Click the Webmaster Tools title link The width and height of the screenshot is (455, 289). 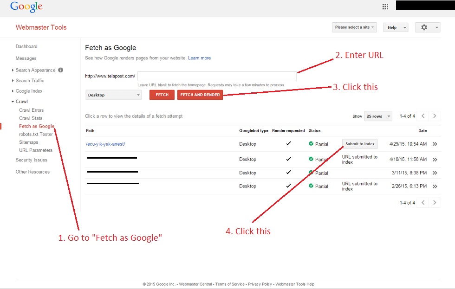click(41, 27)
